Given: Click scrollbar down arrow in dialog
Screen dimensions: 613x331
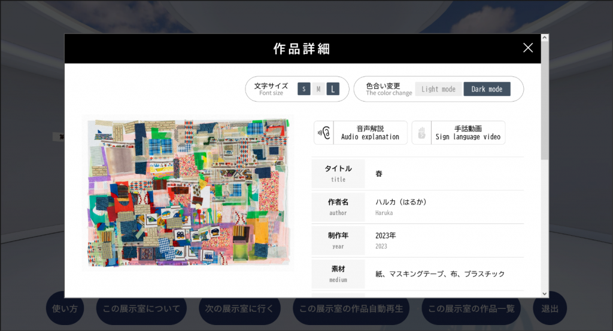Looking at the screenshot, I should point(544,293).
